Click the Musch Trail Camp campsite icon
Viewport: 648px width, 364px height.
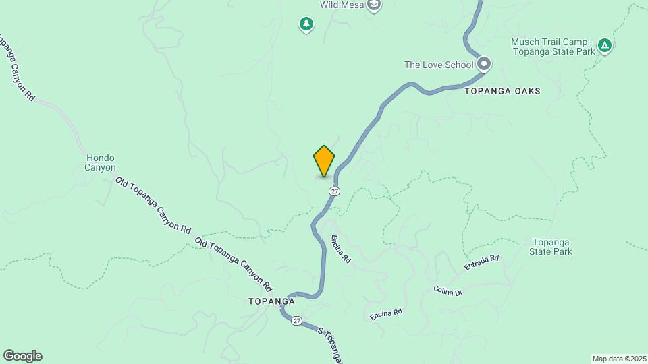[605, 47]
